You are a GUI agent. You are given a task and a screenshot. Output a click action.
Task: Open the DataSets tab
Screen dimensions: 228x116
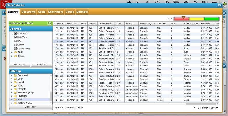click(x=82, y=12)
